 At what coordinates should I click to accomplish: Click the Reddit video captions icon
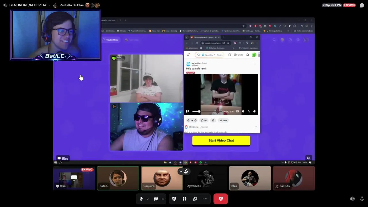(237, 111)
